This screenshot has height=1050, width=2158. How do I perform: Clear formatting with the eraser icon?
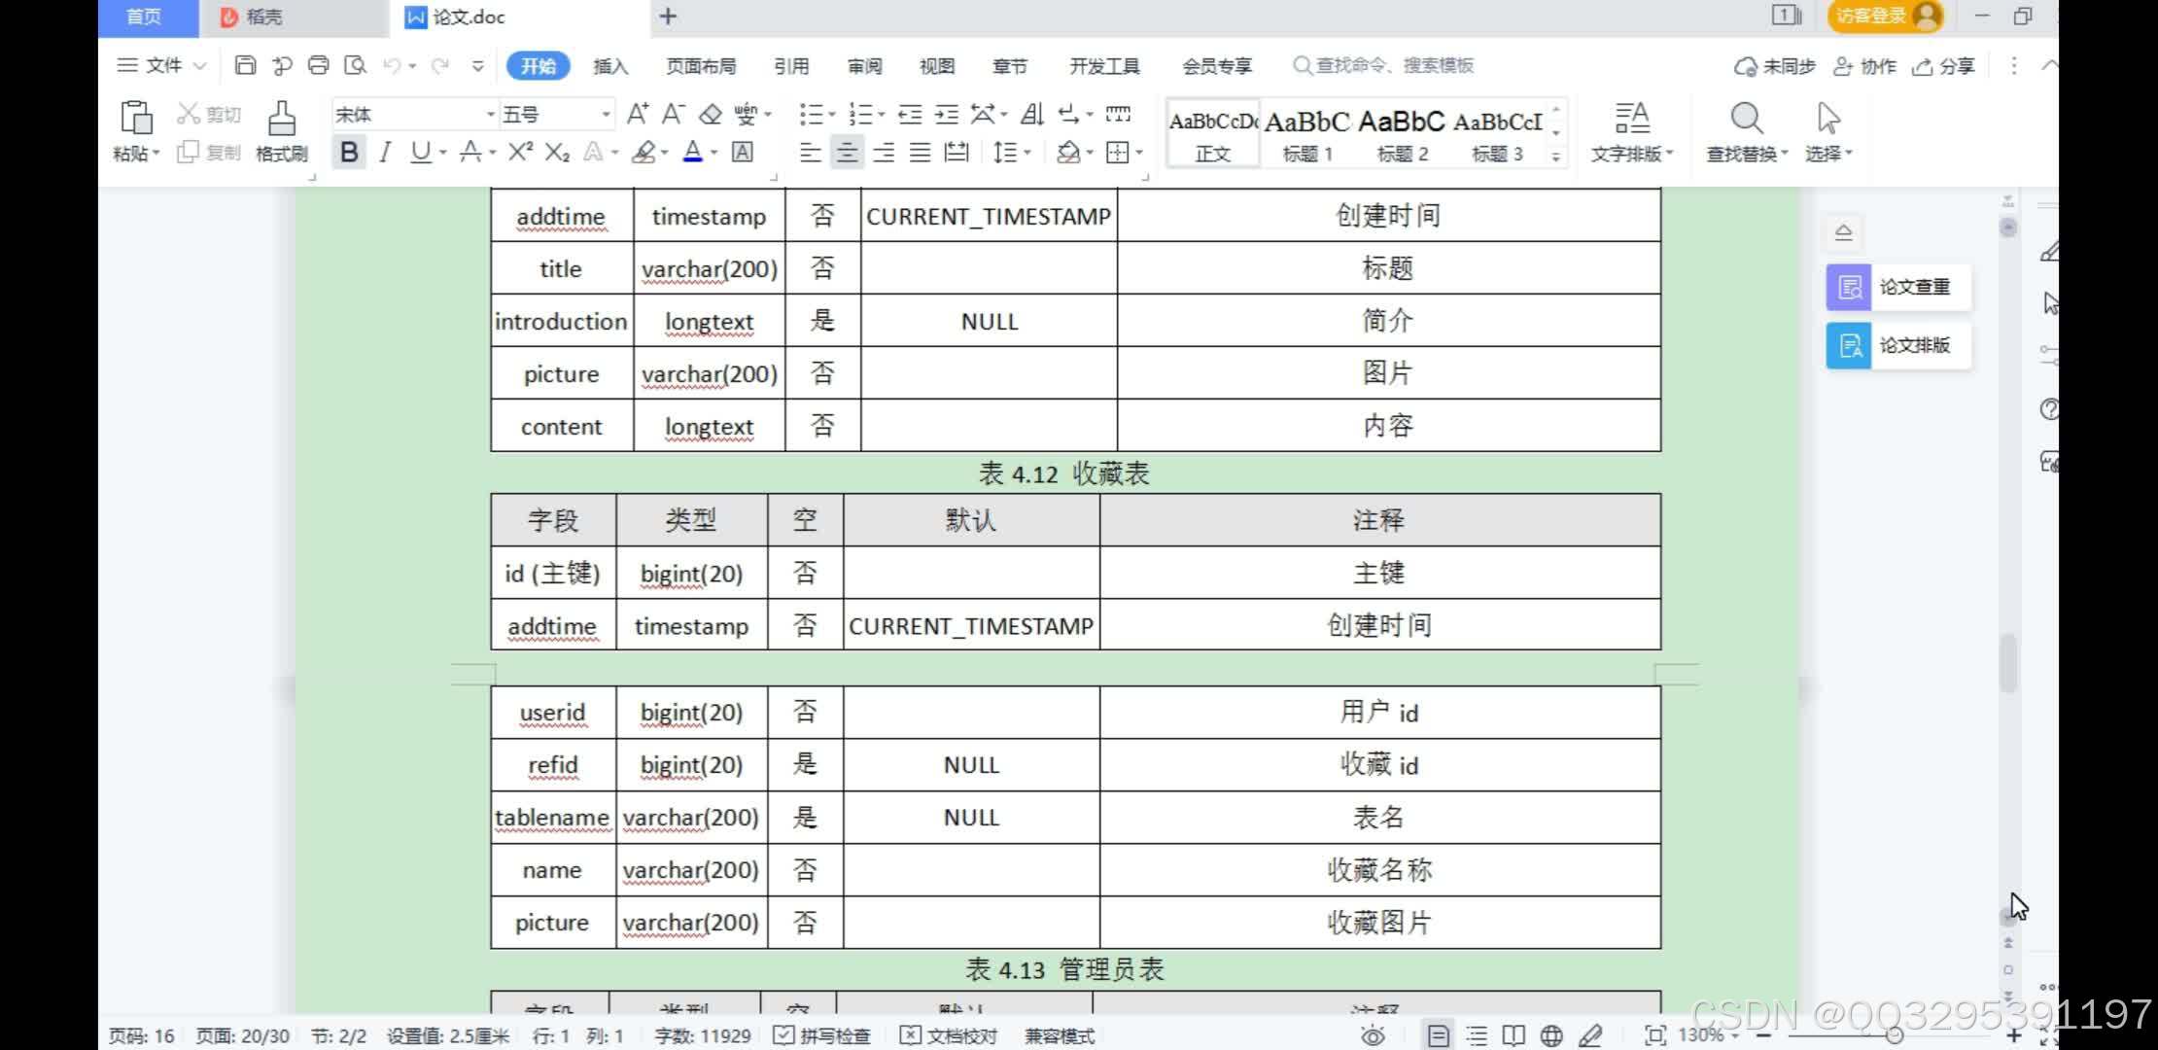(711, 115)
